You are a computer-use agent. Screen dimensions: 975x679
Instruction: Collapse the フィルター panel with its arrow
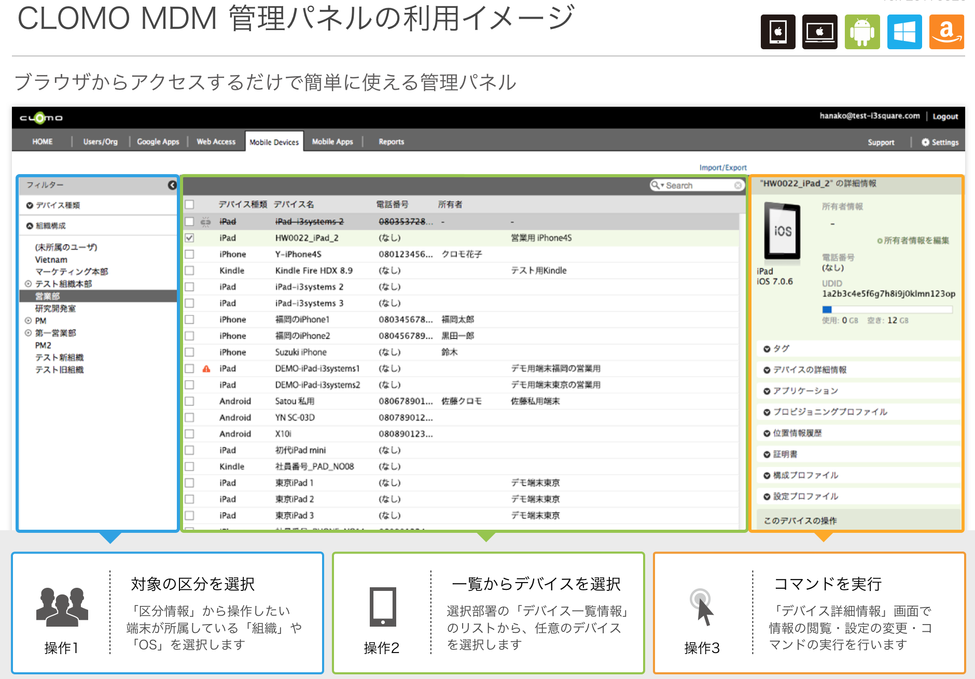tap(172, 185)
